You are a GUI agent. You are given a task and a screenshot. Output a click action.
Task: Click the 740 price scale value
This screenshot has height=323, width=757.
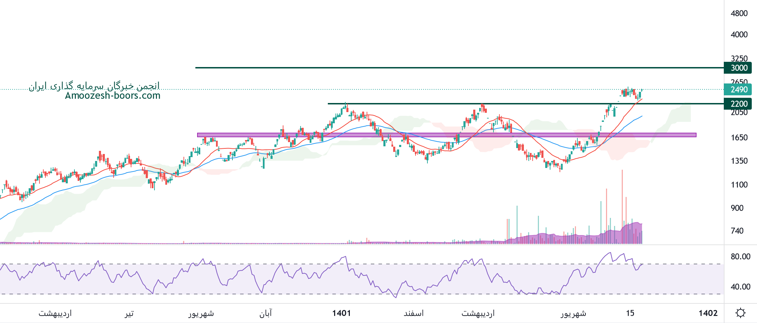(737, 231)
